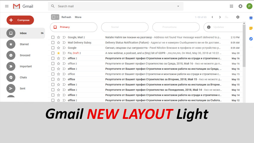Open the Sent label
This screenshot has width=254, height=143.
point(23,88)
